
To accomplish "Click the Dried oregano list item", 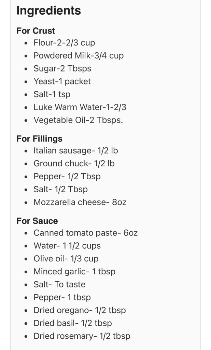I will (80, 310).
